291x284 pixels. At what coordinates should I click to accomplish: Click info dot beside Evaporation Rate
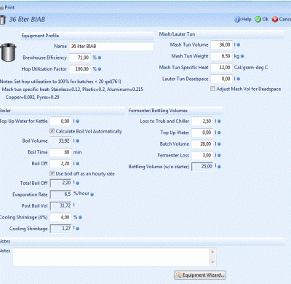(92, 194)
